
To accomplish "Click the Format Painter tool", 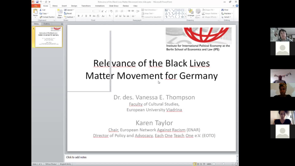I will pyautogui.click(x=47, y=17).
